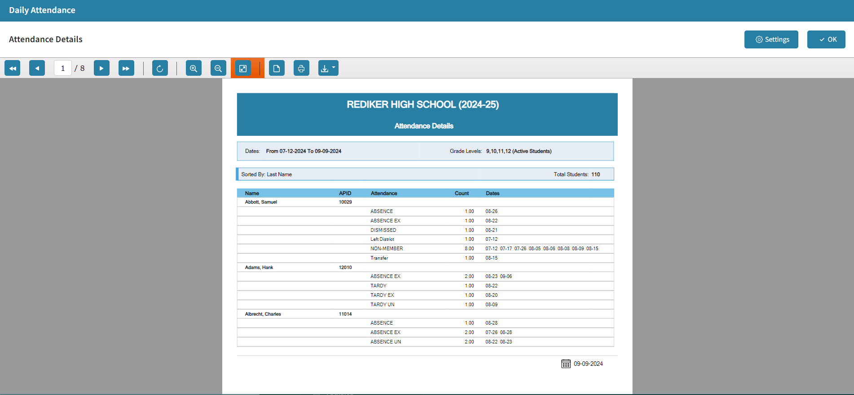The image size is (854, 395).
Task: Advance to the next report page
Action: point(101,68)
